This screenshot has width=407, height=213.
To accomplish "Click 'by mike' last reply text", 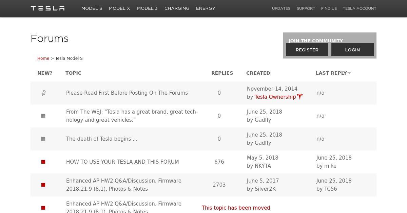I will [x=326, y=166].
